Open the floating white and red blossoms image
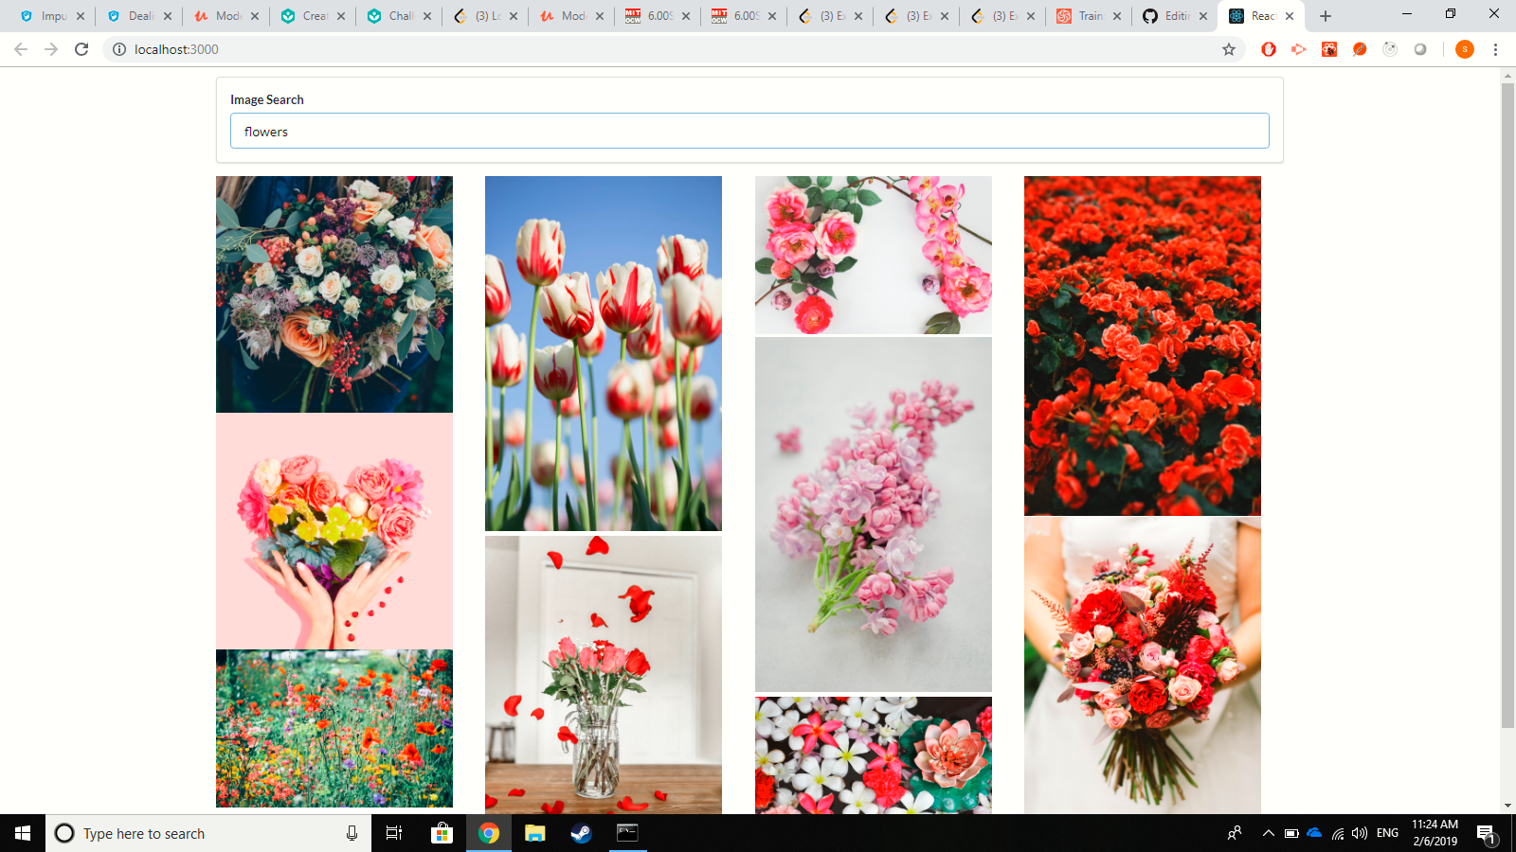 [x=874, y=755]
